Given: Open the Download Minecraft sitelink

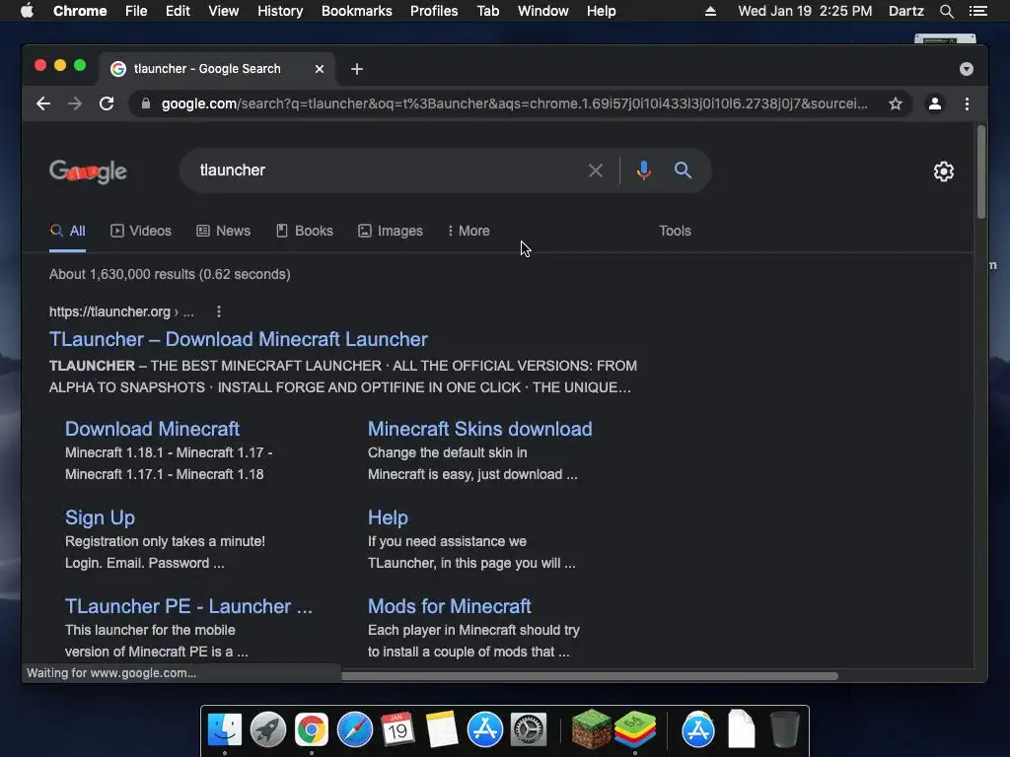Looking at the screenshot, I should pos(152,429).
